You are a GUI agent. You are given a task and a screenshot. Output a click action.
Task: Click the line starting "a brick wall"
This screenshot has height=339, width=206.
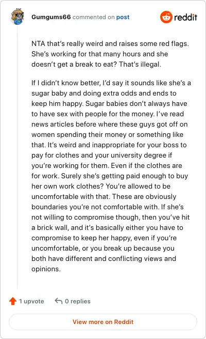click(x=107, y=228)
